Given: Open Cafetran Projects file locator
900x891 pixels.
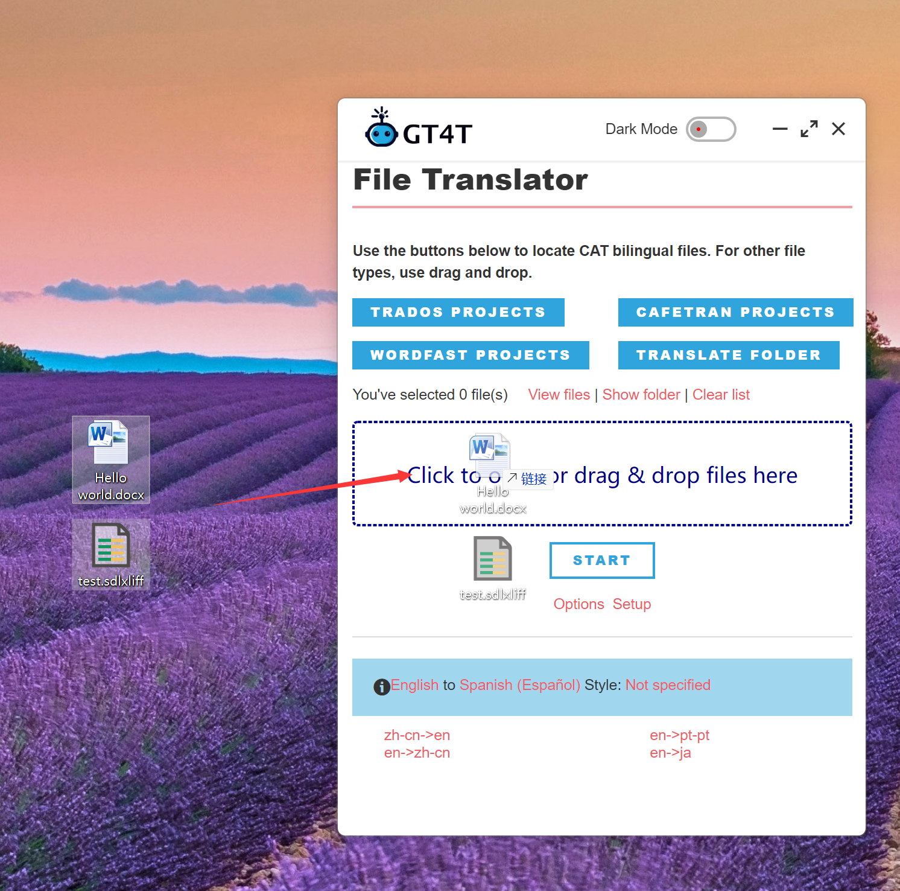Looking at the screenshot, I should [735, 312].
